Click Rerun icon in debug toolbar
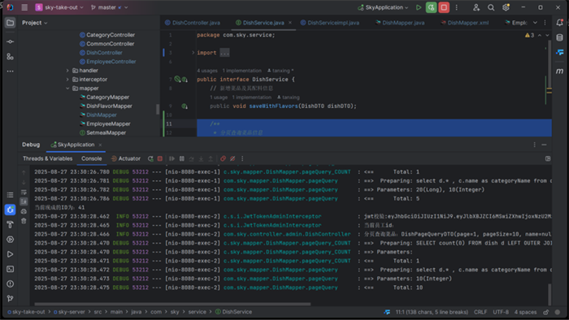 150,158
